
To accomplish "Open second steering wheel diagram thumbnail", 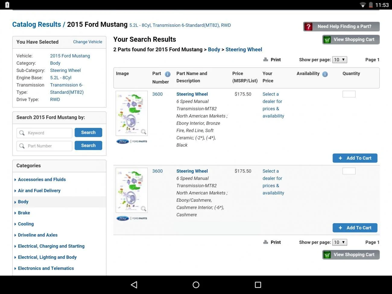I will click(x=132, y=190).
